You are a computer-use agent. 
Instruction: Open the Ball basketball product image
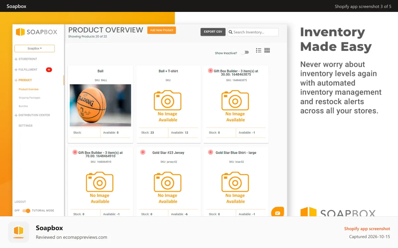(x=100, y=105)
